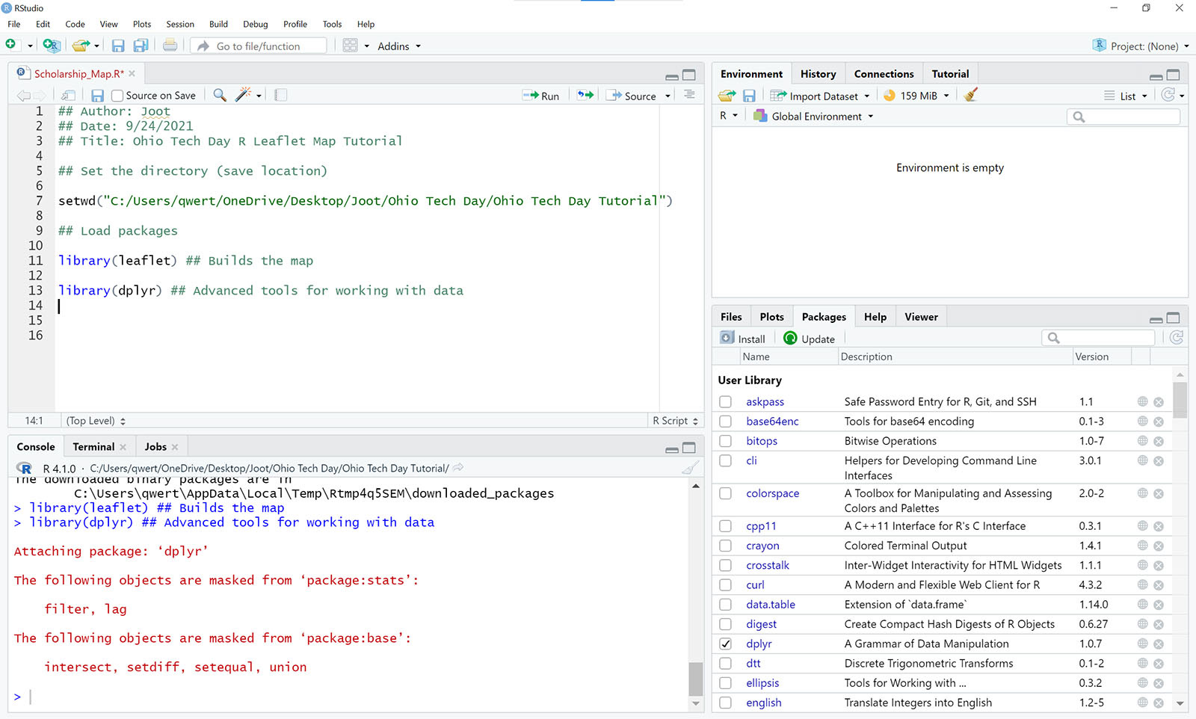The image size is (1196, 719).
Task: Open the R Script file type dropdown
Action: point(675,421)
